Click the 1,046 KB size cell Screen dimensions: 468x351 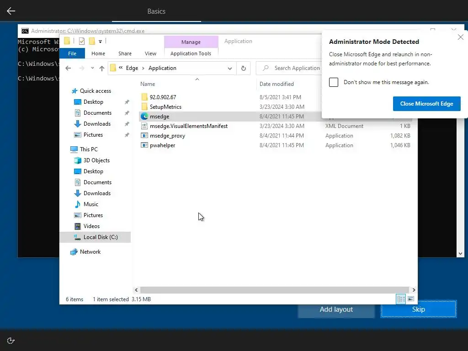click(400, 145)
